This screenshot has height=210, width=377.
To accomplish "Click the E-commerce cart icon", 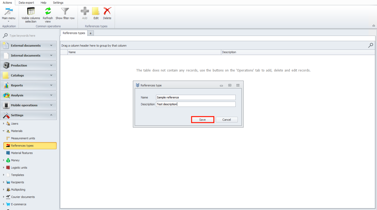I will (x=8, y=204).
